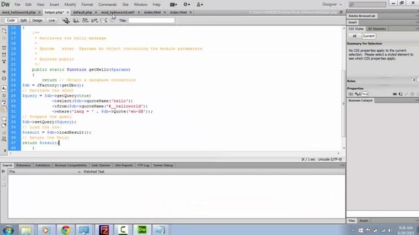Select the Browser Compatibility results tab

pyautogui.click(x=71, y=165)
